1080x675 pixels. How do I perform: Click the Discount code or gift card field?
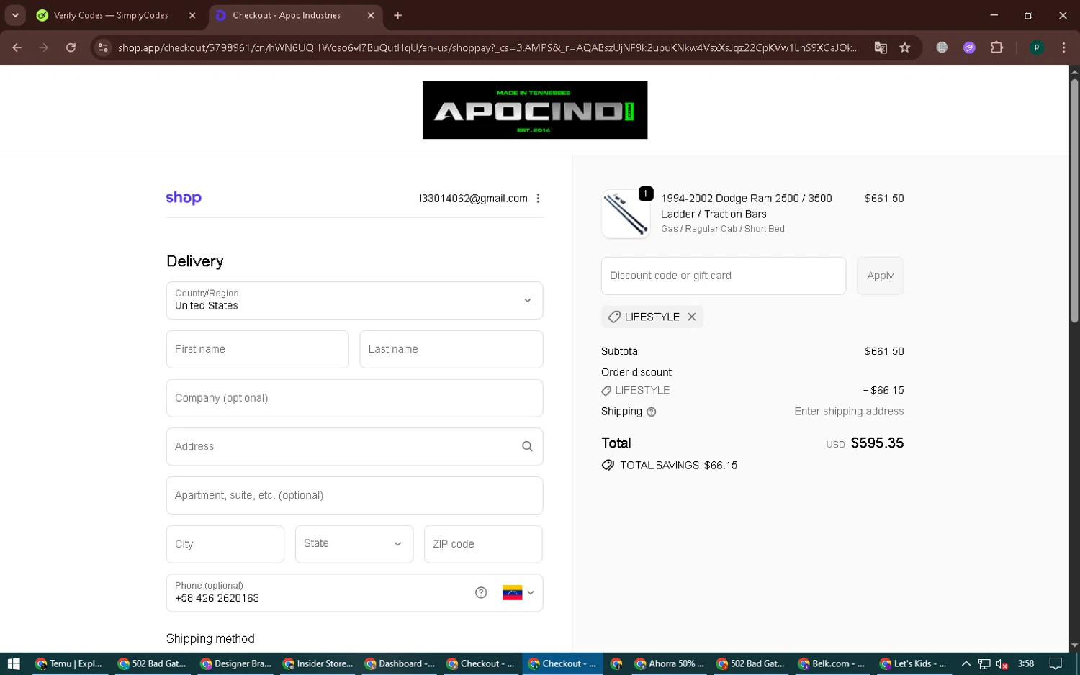tap(723, 276)
